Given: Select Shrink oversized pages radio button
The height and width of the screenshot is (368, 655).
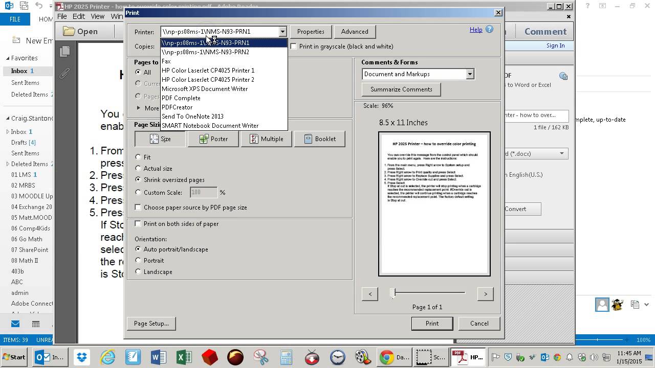Looking at the screenshot, I should (138, 179).
